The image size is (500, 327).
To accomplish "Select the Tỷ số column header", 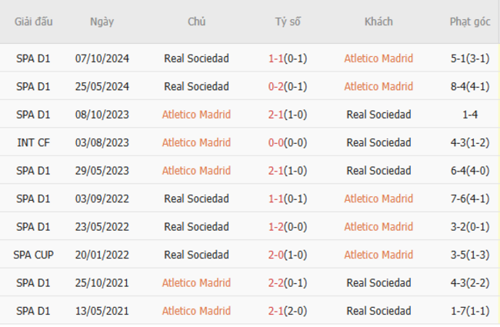I will [x=288, y=22].
